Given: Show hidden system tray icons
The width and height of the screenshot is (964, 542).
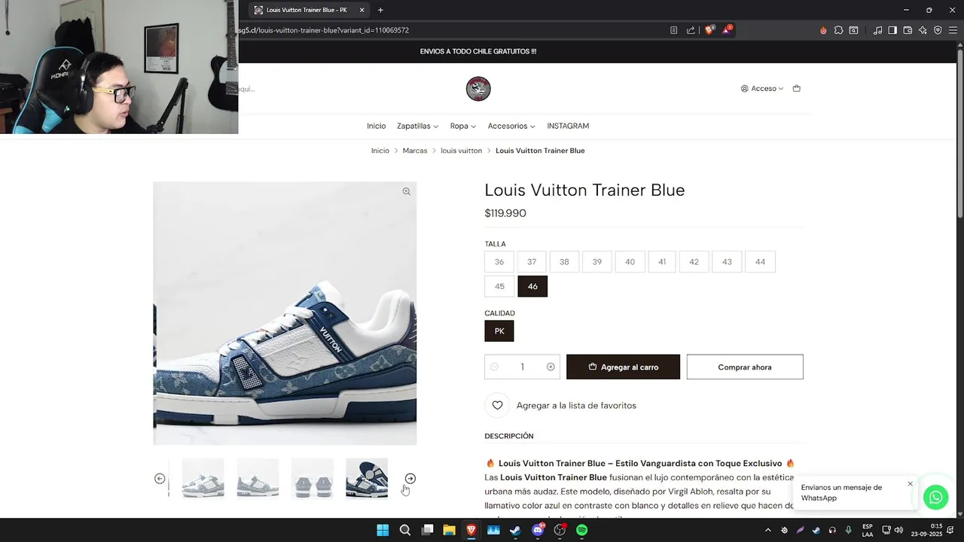Looking at the screenshot, I should 767,530.
